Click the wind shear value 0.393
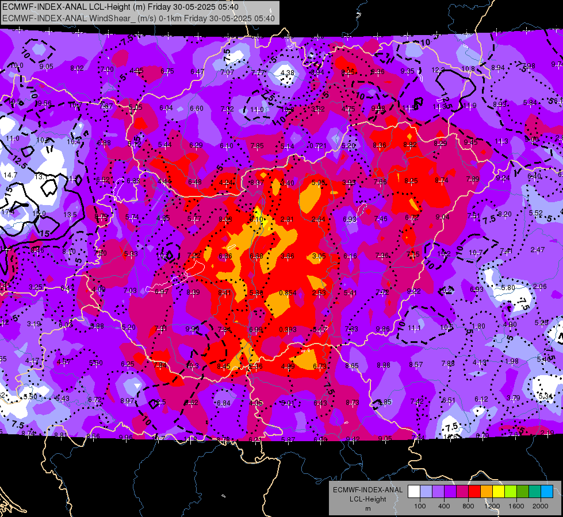 [288, 329]
